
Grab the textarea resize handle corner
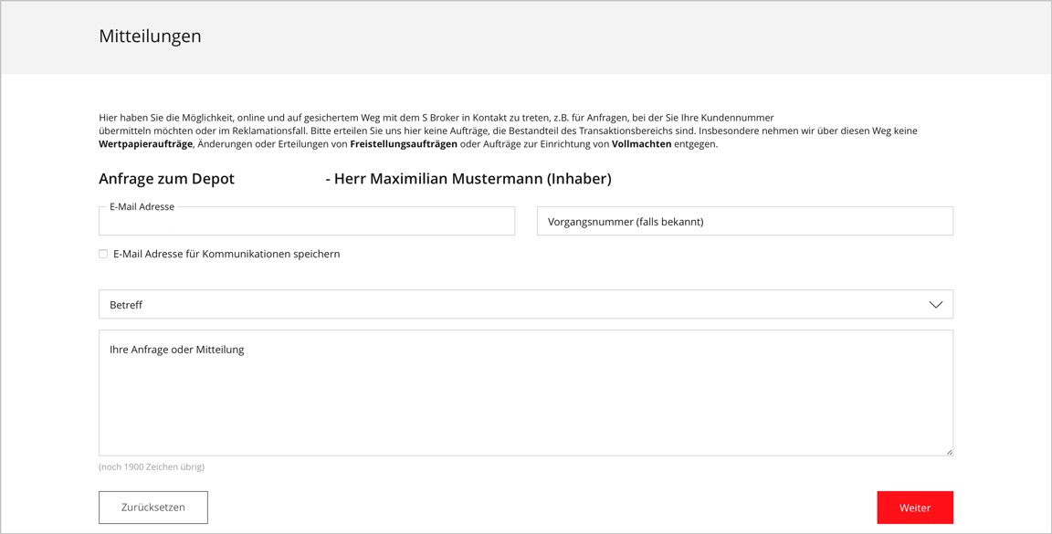pyautogui.click(x=949, y=452)
